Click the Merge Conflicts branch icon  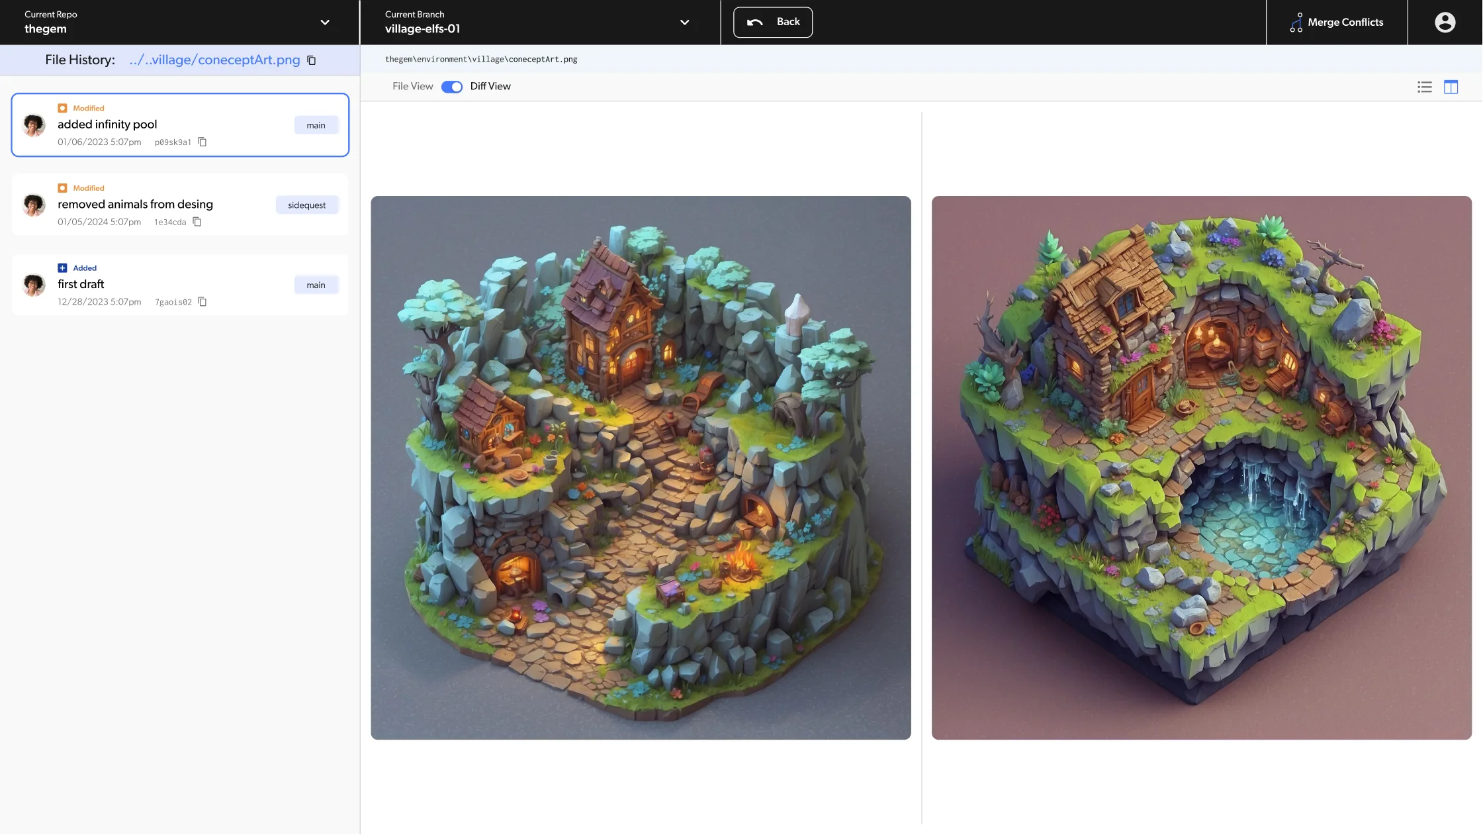tap(1296, 22)
